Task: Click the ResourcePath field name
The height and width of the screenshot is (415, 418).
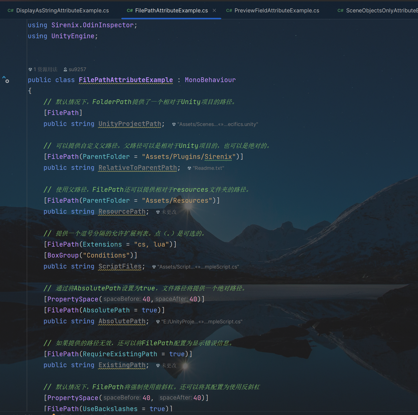Action: [x=122, y=211]
